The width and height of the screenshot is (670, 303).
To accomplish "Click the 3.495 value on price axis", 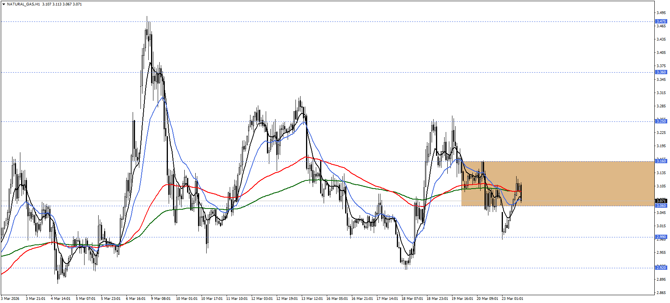I will tap(661, 12).
